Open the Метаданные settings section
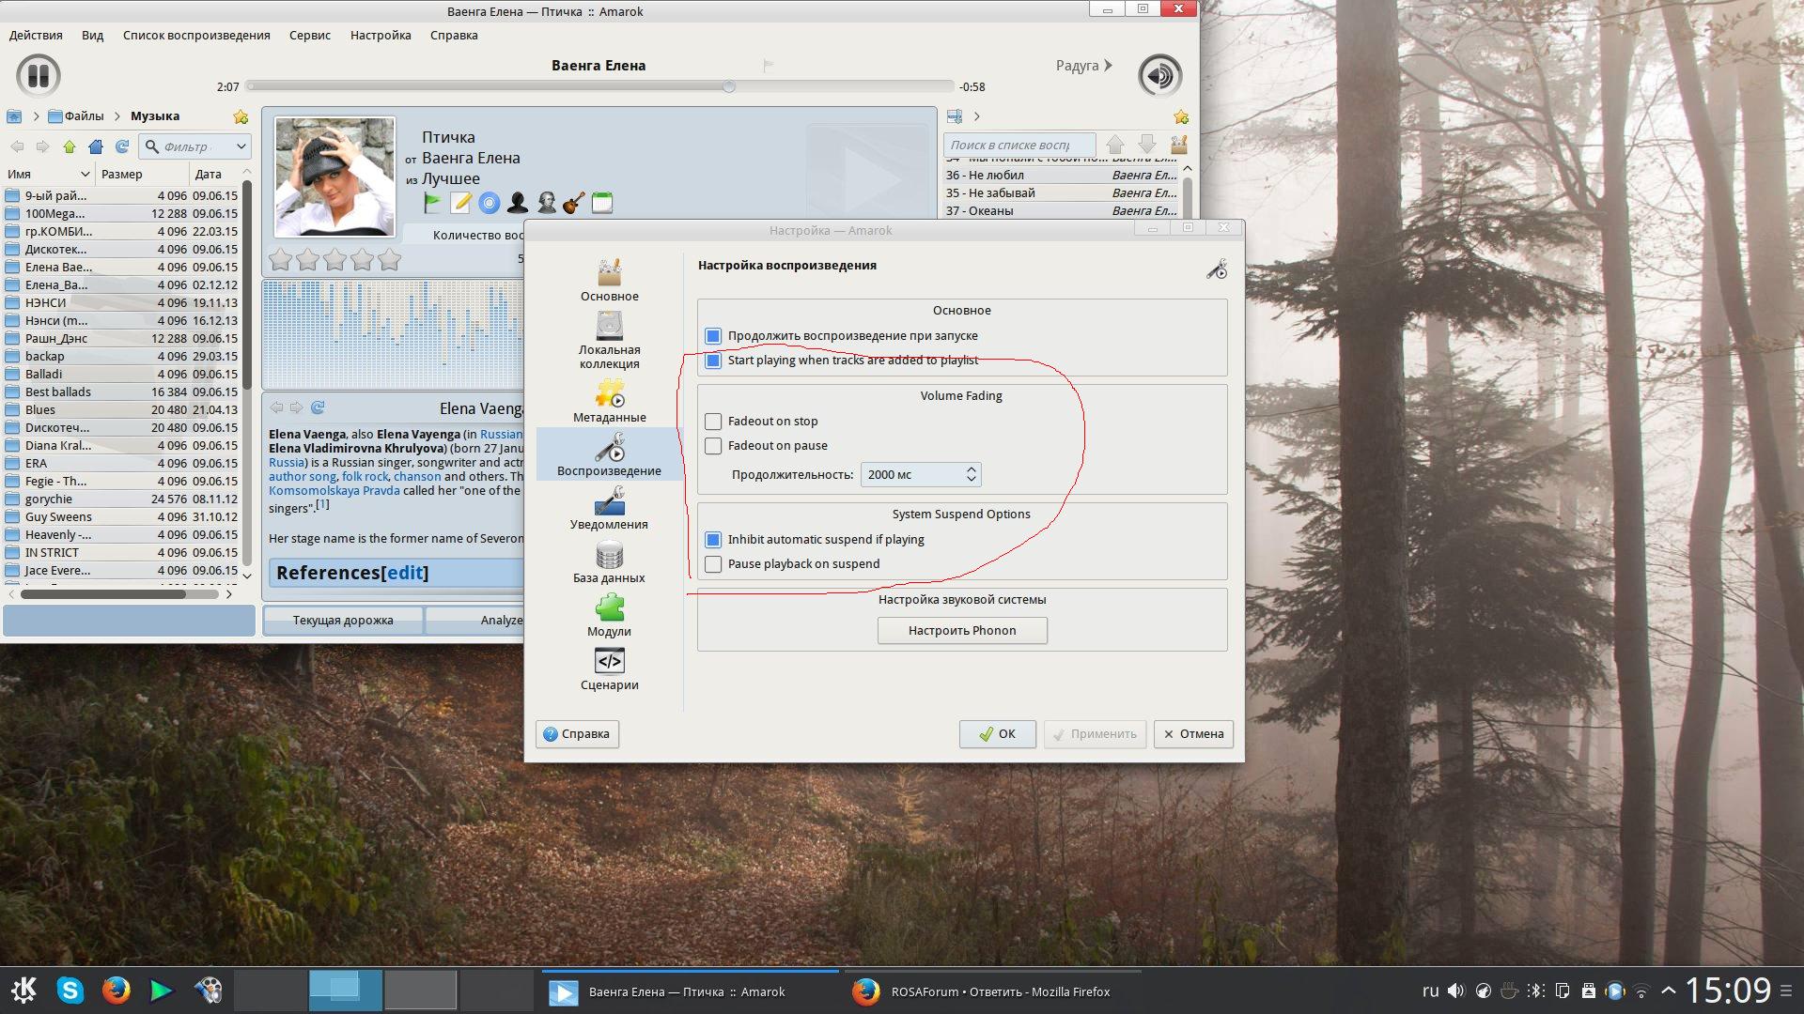1804x1014 pixels. pyautogui.click(x=609, y=400)
